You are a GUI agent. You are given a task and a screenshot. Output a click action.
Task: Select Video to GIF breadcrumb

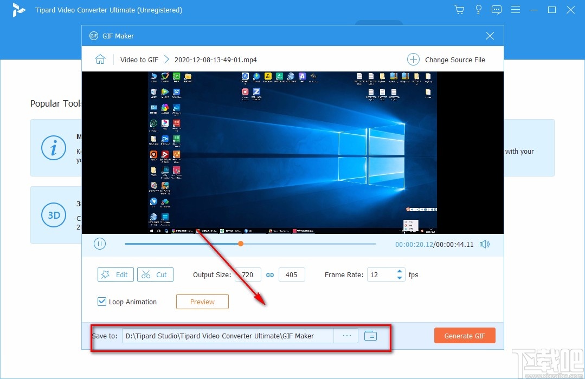click(139, 60)
